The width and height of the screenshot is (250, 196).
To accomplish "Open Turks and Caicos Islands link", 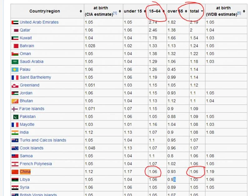I will click(x=43, y=140).
